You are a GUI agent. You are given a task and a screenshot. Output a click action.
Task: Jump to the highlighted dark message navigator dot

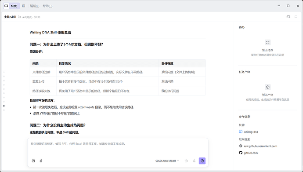[4, 106]
